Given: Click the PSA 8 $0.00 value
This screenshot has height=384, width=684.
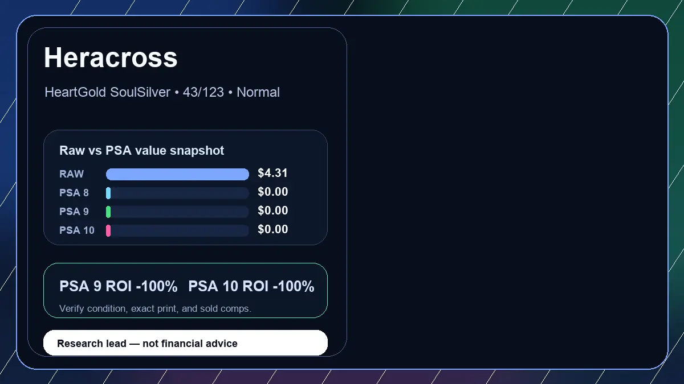Looking at the screenshot, I should pyautogui.click(x=273, y=192).
